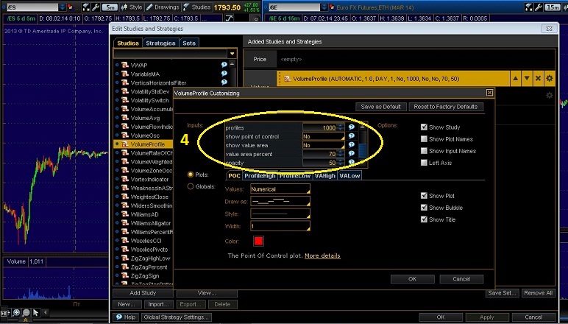Image resolution: width=568 pixels, height=324 pixels.
Task: Click the 5m timeframe button
Action: tap(110, 7)
